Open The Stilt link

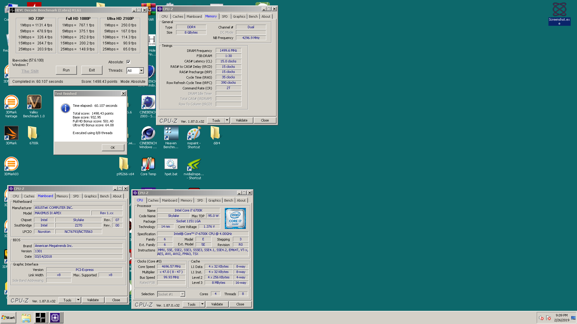click(x=30, y=71)
